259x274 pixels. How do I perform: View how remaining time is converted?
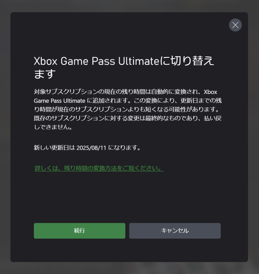click(x=99, y=168)
